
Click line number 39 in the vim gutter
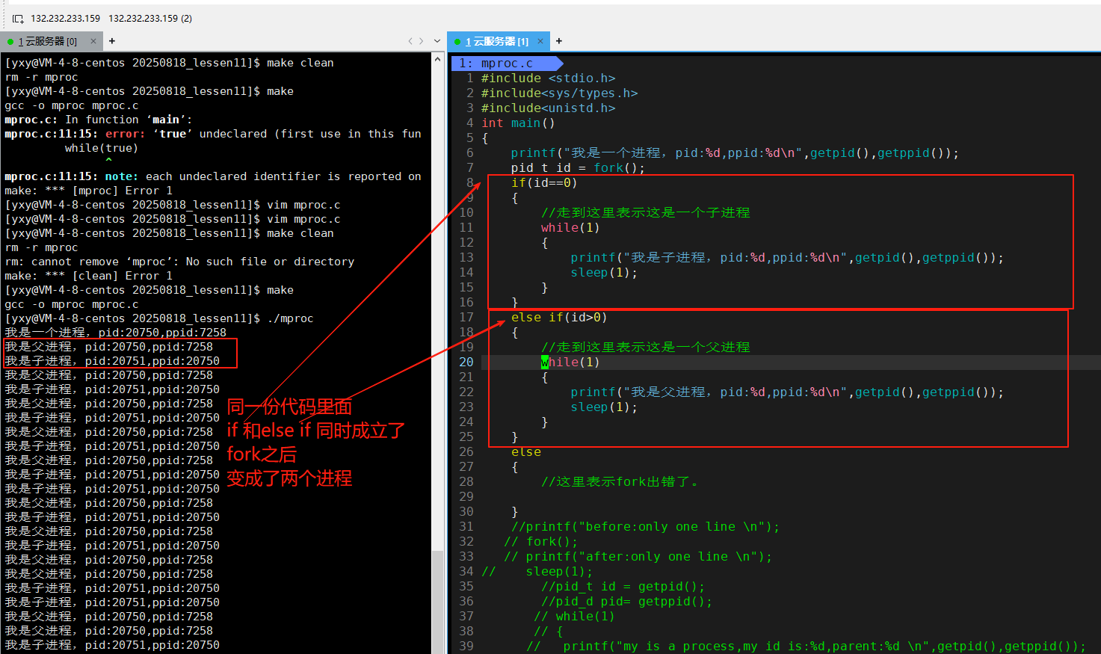point(466,647)
